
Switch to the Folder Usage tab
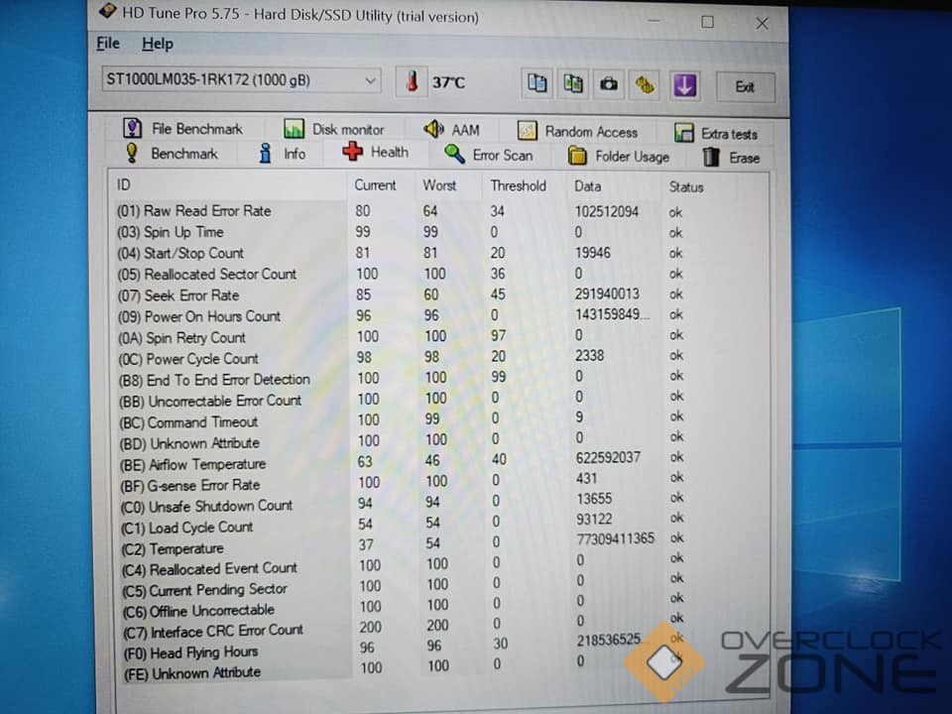coord(619,157)
